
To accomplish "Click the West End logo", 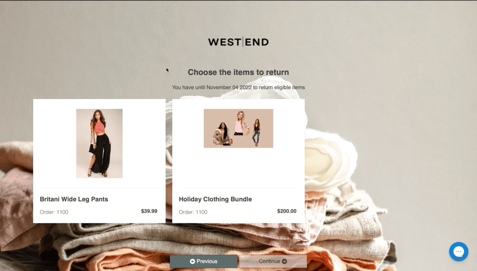I will 238,42.
